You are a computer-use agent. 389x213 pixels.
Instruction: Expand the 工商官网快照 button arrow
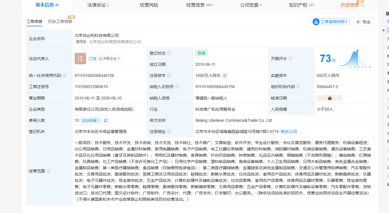(x=346, y=22)
